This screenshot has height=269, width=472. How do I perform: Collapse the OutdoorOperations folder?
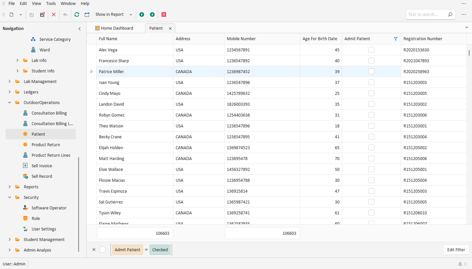pos(10,102)
